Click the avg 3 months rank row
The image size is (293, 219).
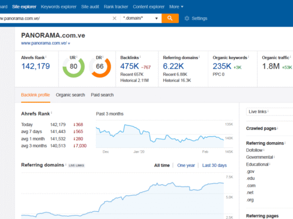coord(54,146)
